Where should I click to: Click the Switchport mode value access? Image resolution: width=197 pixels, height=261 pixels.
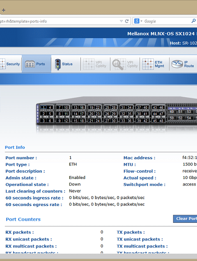click(189, 184)
